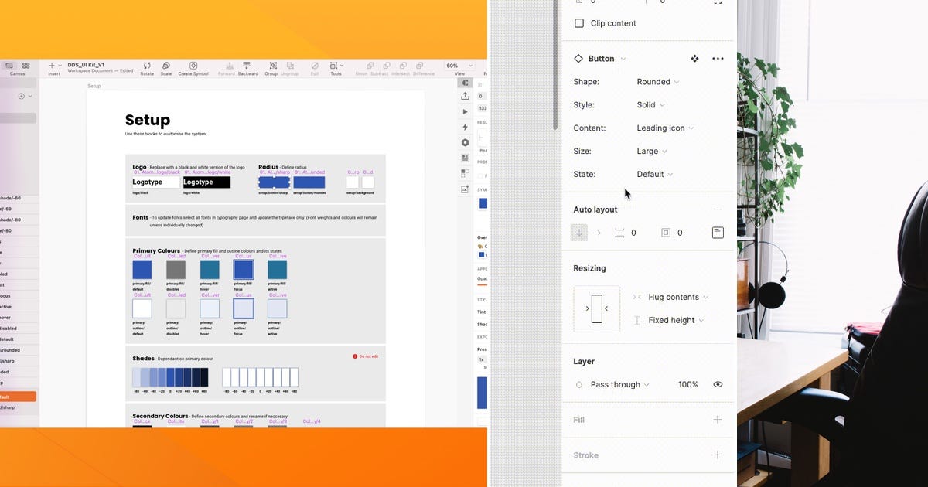The height and width of the screenshot is (487, 928).
Task: Add a Stroke with the plus button
Action: coord(718,455)
